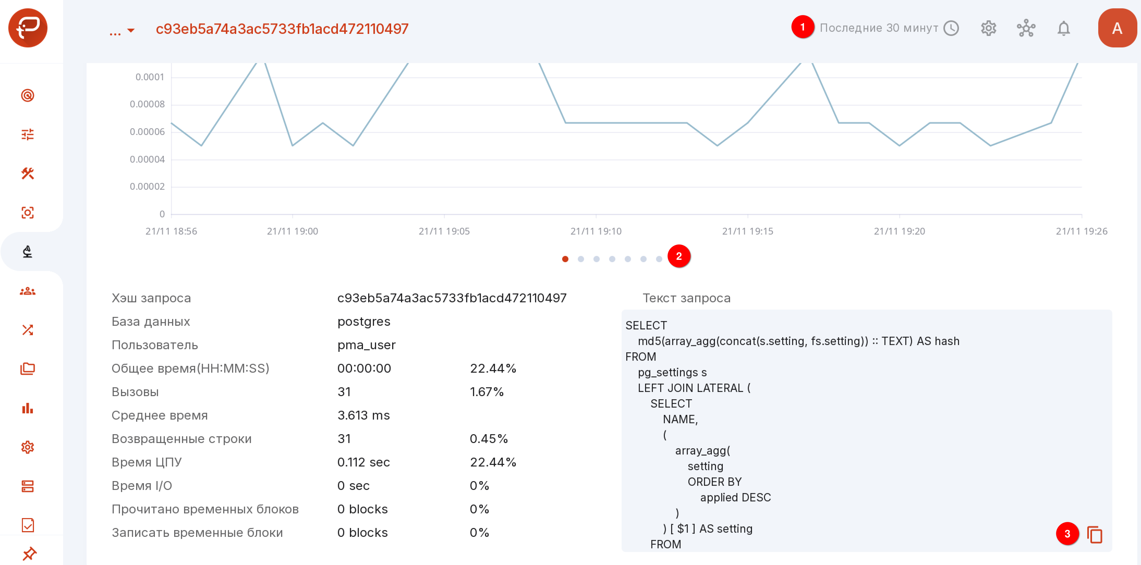
Task: Open the stacked folders sidebar icon
Action: [x=27, y=369]
